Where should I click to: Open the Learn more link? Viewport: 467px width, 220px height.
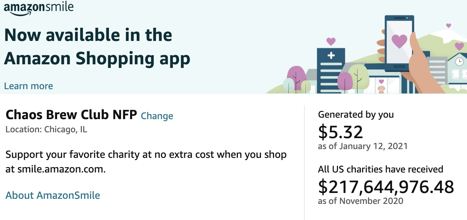(x=29, y=86)
